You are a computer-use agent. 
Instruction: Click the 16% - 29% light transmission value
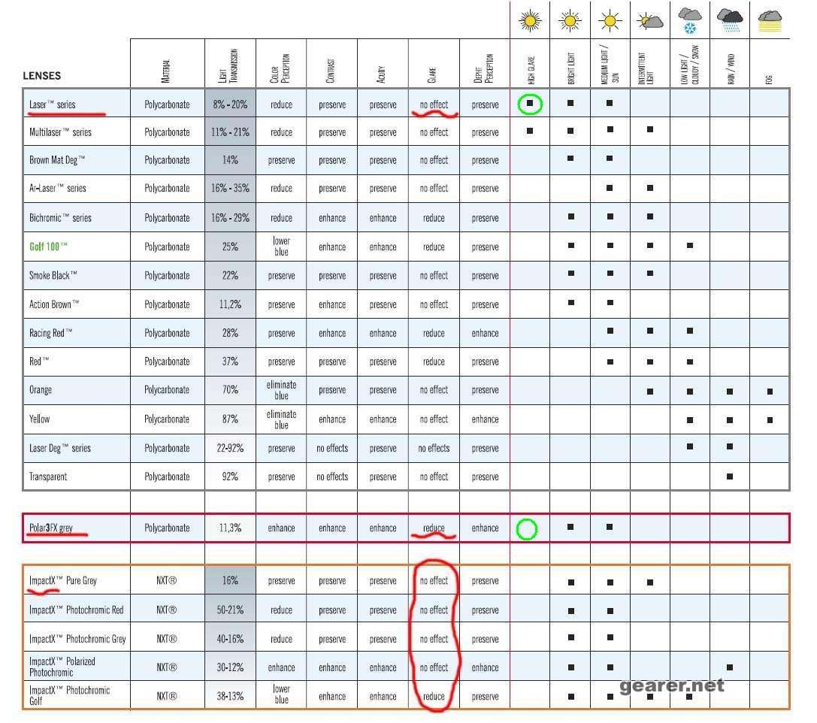pyautogui.click(x=230, y=218)
